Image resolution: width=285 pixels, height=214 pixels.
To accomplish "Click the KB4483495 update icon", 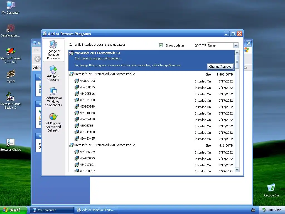I will tap(77, 158).
